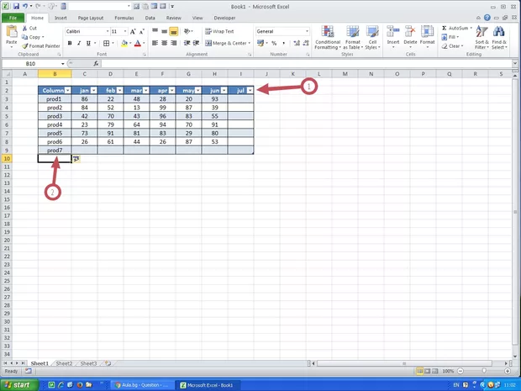Click Delete cells icon
Image resolution: width=521 pixels, height=391 pixels.
410,32
